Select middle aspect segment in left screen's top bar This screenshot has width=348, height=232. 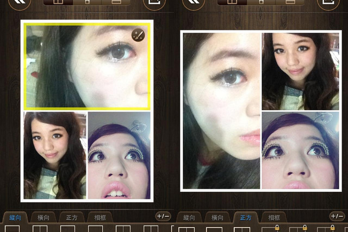[x=87, y=2]
